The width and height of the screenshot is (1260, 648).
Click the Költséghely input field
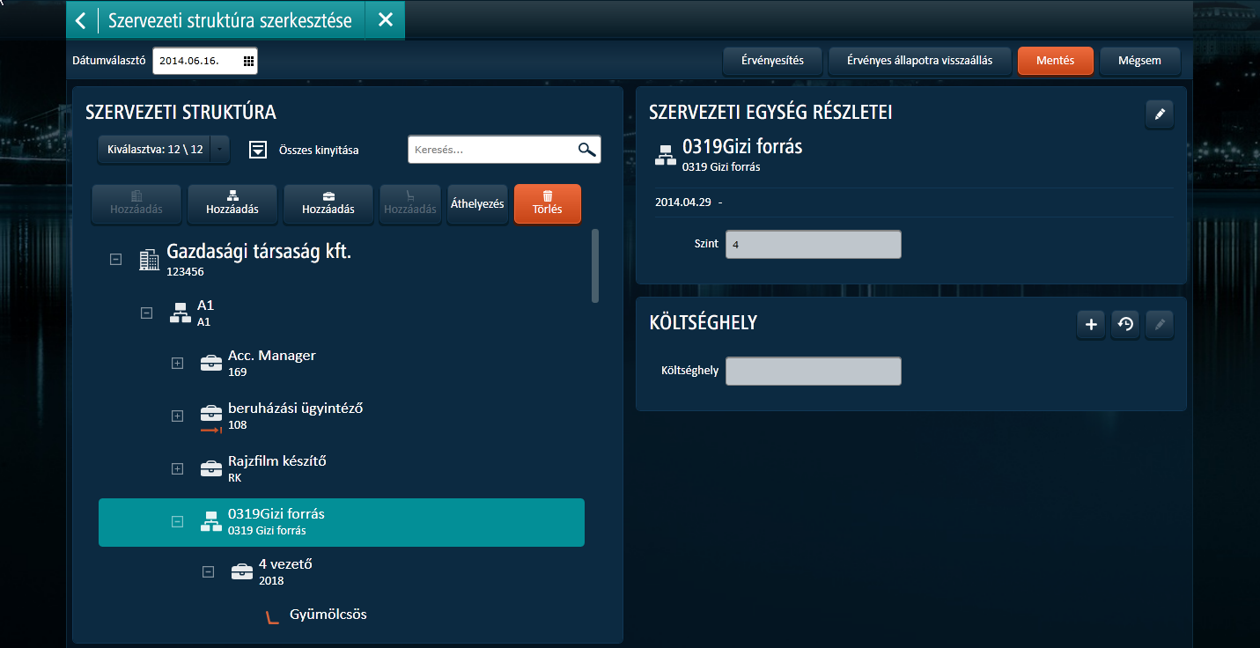813,371
